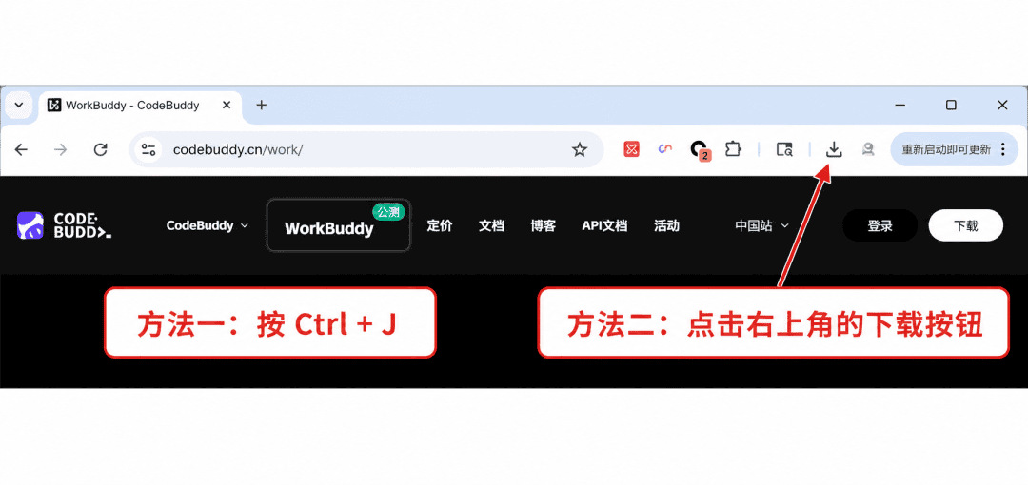The image size is (1028, 485).
Task: Open the profile avatar menu
Action: [868, 149]
